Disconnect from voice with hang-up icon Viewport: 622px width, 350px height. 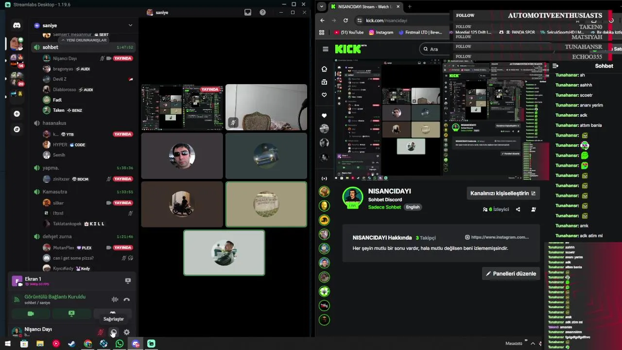tap(126, 299)
